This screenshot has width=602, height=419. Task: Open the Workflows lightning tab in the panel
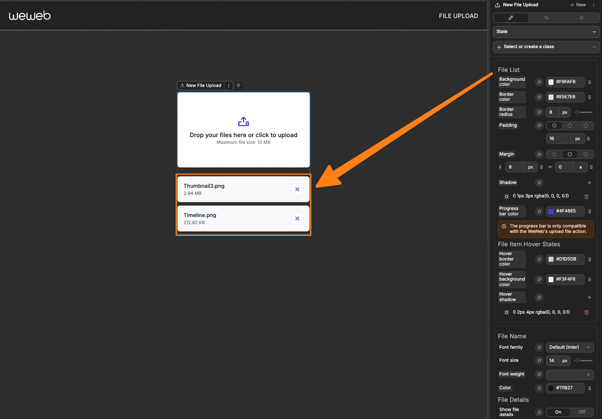coord(581,18)
